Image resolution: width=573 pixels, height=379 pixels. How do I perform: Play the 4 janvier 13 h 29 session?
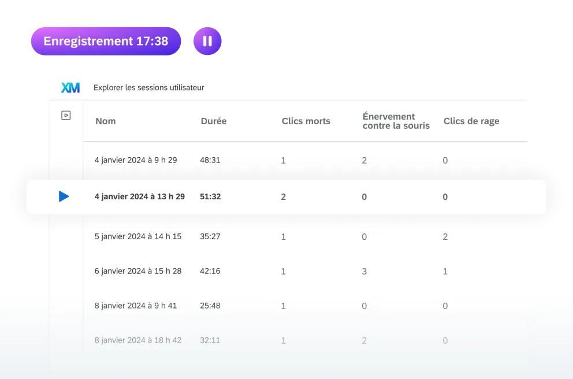(x=64, y=196)
